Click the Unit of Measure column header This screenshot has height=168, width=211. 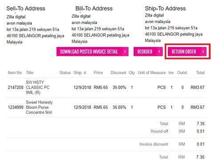[x=152, y=73]
